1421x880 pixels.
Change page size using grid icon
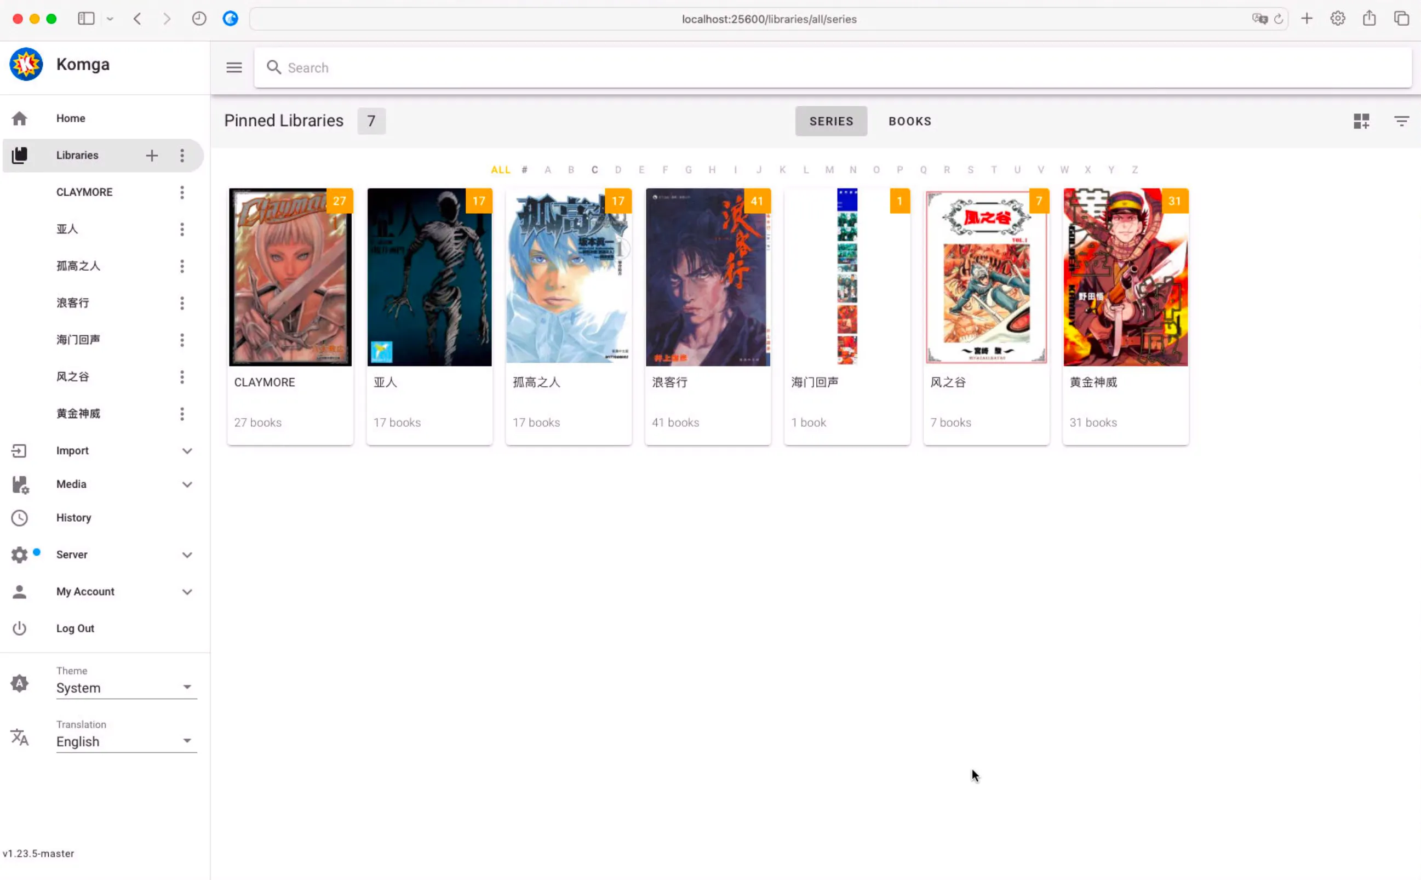1361,121
